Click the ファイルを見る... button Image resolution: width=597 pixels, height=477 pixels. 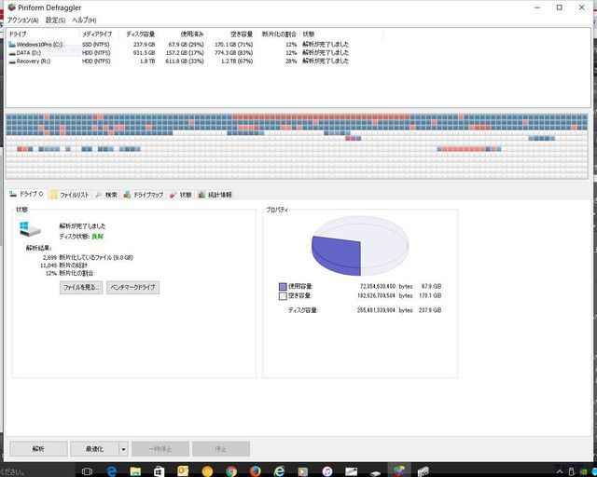coord(81,288)
